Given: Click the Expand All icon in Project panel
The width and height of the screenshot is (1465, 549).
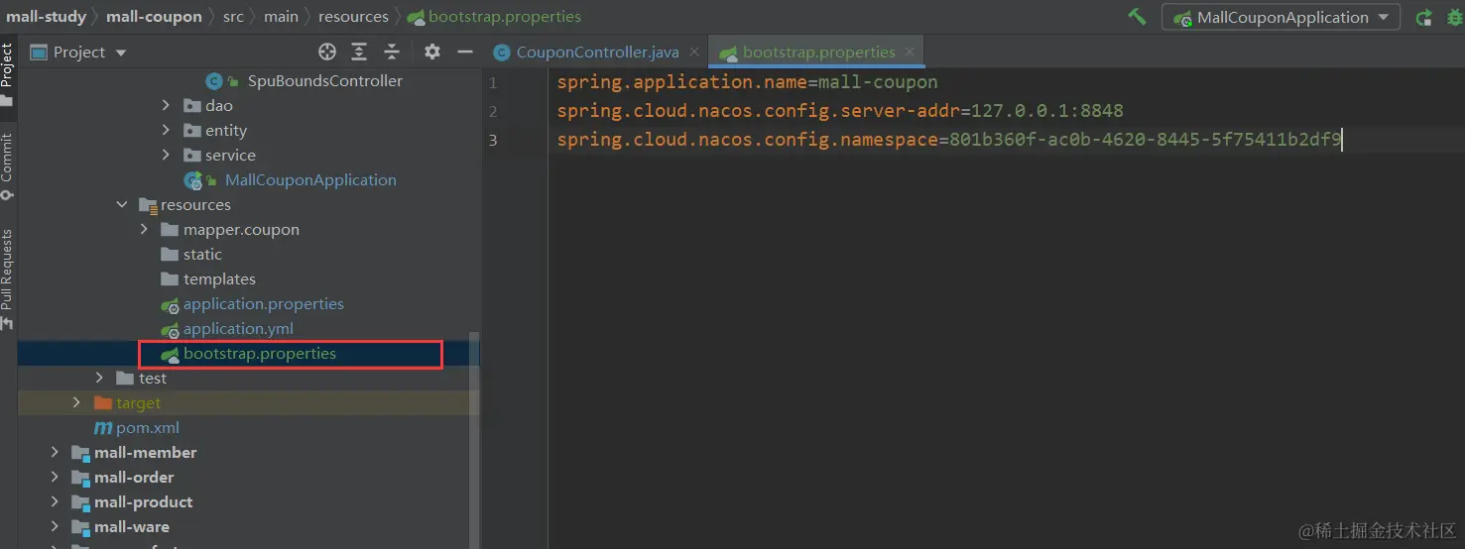Looking at the screenshot, I should [x=359, y=53].
